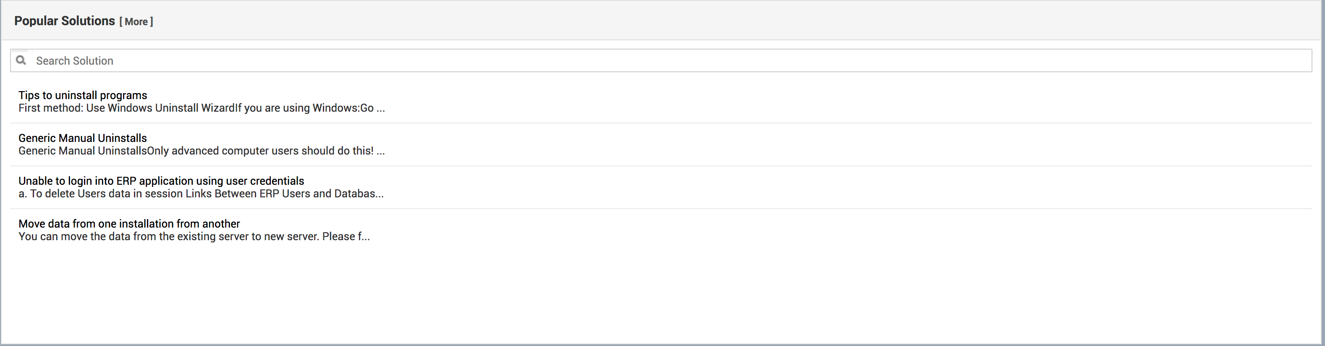This screenshot has height=346, width=1325.
Task: Click ellipsis after the Windows:Go snippet
Action: click(x=380, y=109)
